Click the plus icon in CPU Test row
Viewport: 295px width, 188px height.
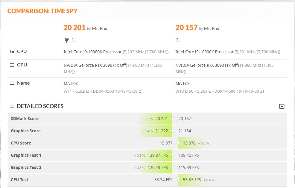coord(179,180)
